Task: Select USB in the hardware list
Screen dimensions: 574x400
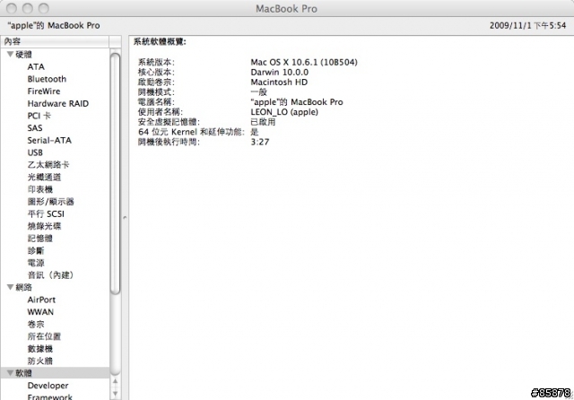Action: 35,152
